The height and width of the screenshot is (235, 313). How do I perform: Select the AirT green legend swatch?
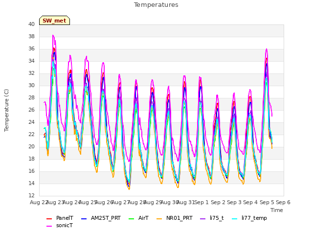132,218
